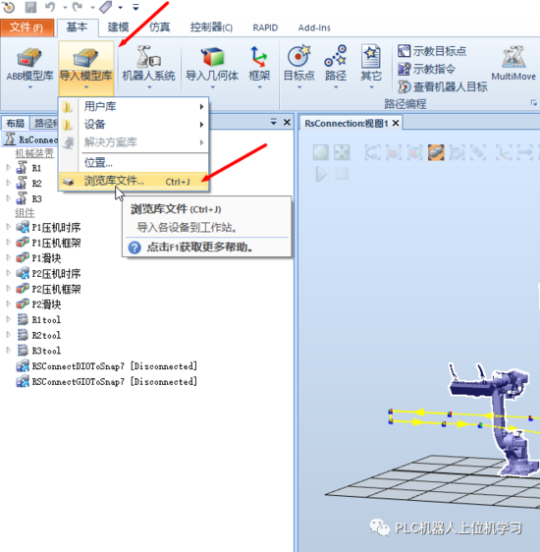The width and height of the screenshot is (540, 552).
Task: Switch to the 建模 modeling tab
Action: tap(118, 28)
